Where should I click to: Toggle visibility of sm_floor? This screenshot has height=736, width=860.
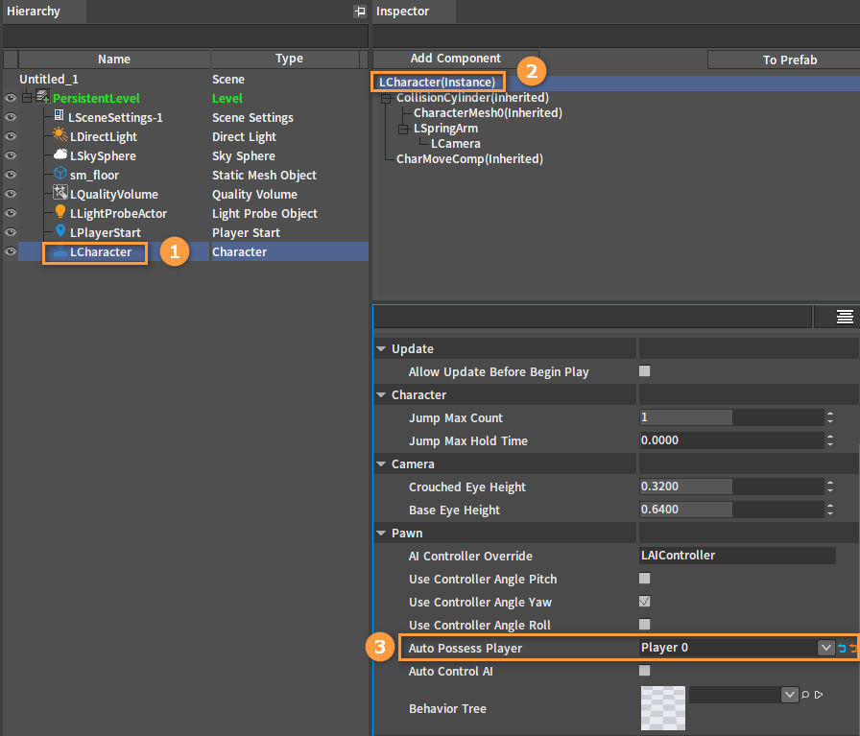click(11, 175)
